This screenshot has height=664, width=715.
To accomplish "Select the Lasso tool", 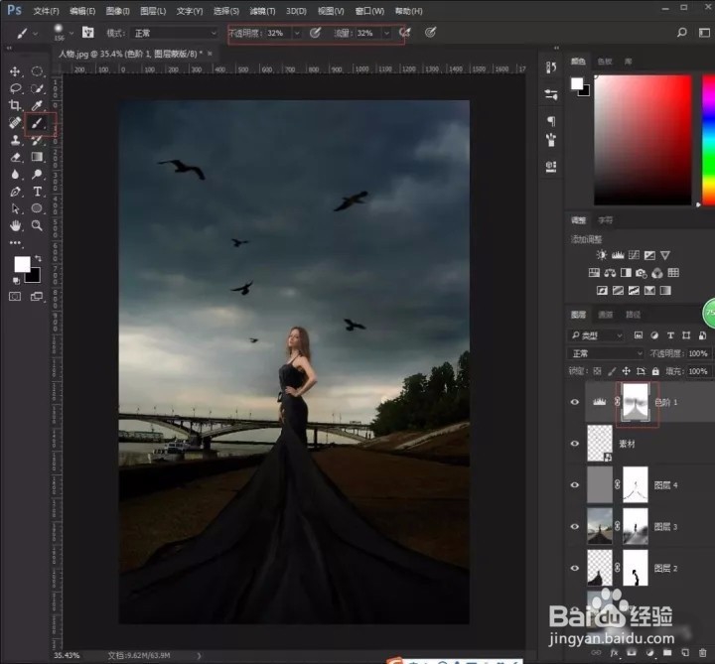I will pyautogui.click(x=15, y=88).
